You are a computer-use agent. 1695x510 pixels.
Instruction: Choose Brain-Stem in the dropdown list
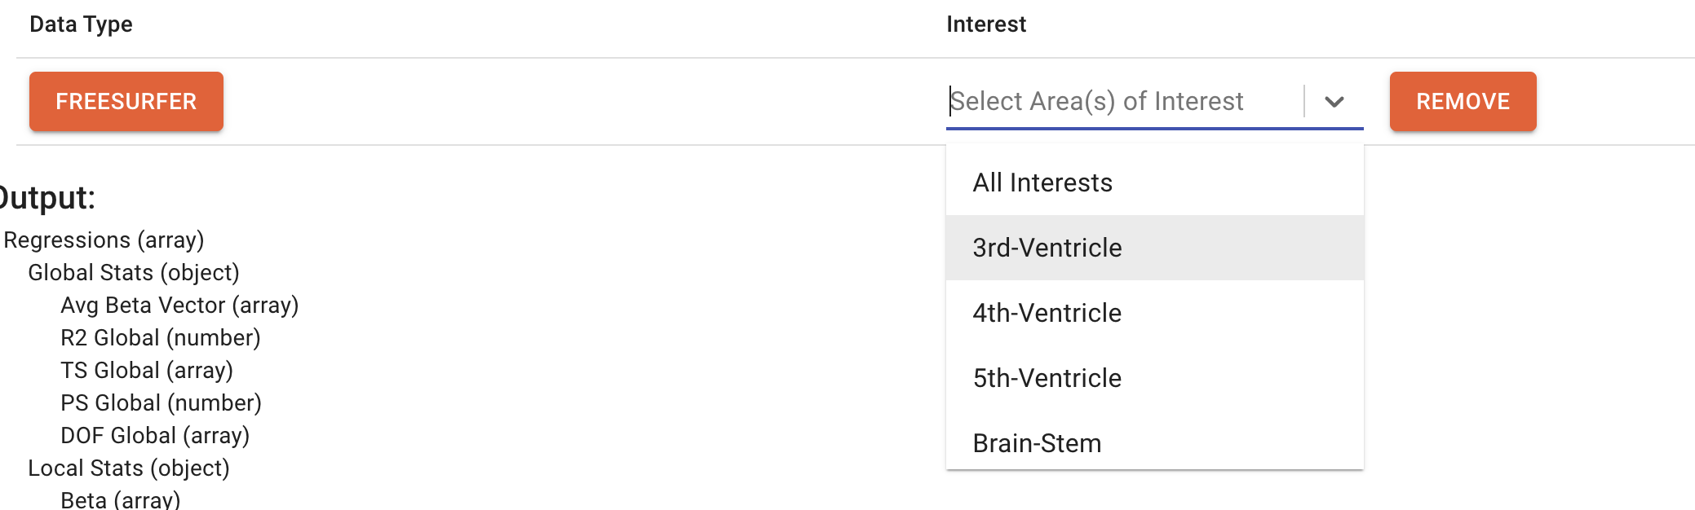(x=1037, y=443)
